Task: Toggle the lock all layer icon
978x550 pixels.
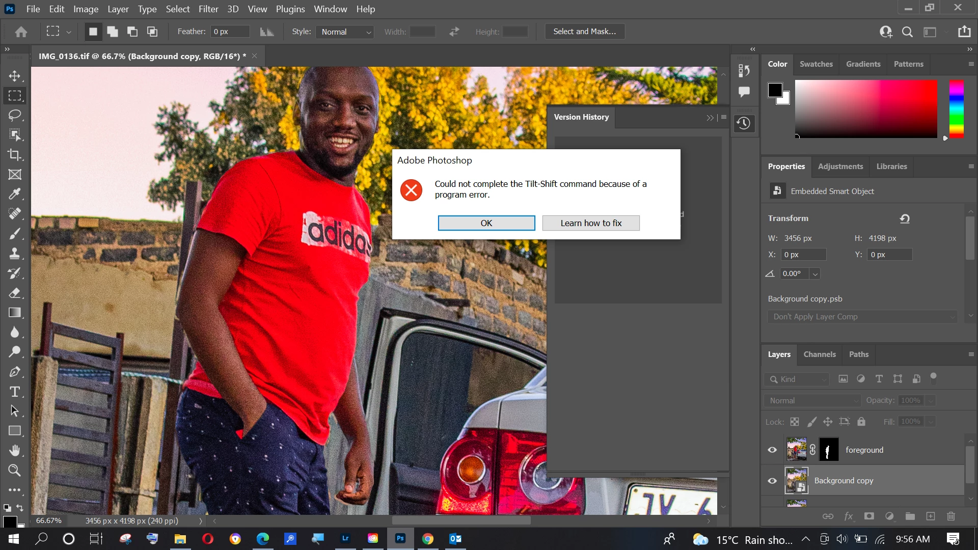Action: tap(861, 422)
